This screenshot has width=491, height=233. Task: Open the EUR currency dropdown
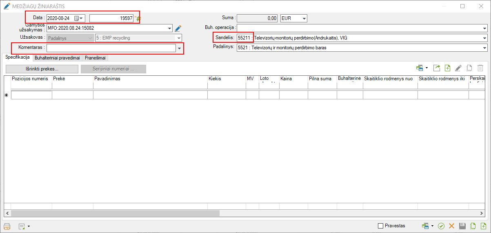(303, 18)
